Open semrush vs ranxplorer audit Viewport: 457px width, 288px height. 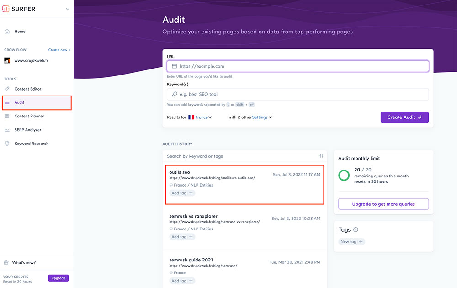coord(193,216)
